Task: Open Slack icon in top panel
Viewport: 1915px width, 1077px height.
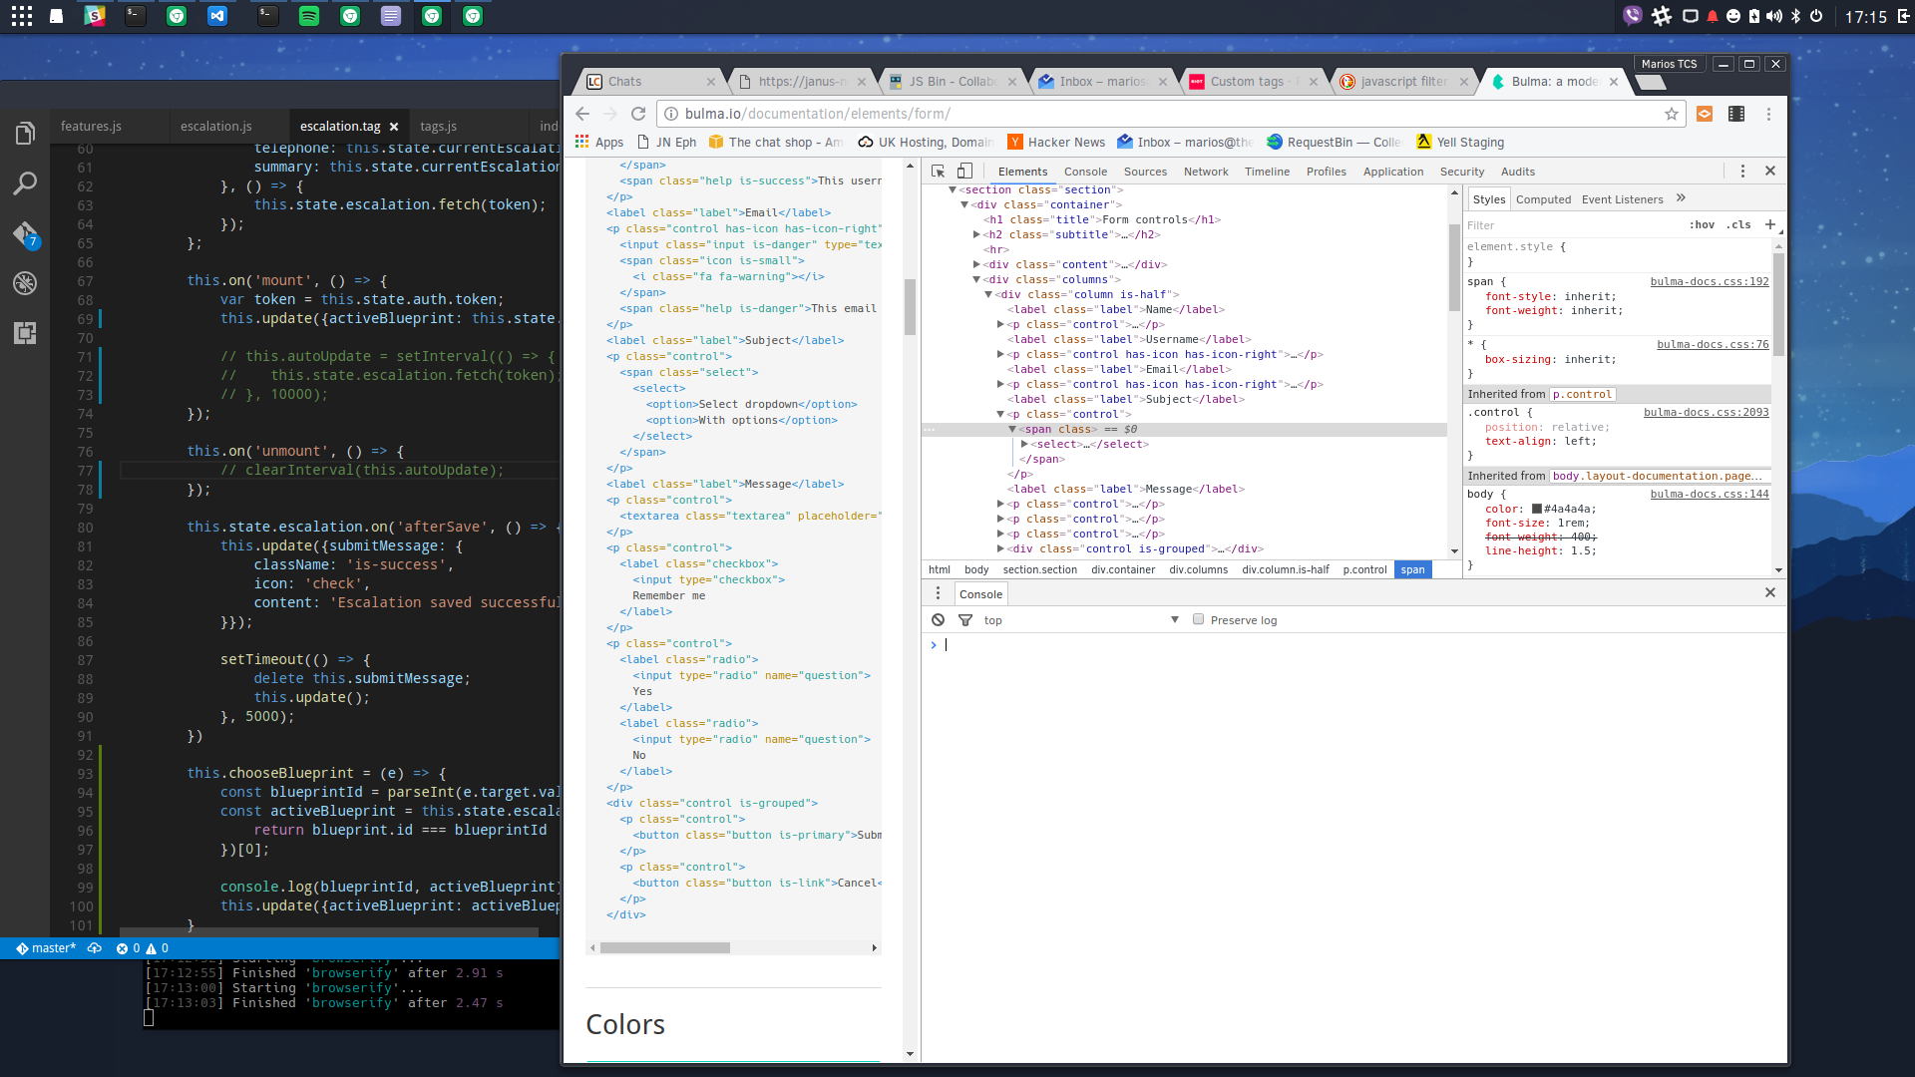Action: pyautogui.click(x=95, y=16)
